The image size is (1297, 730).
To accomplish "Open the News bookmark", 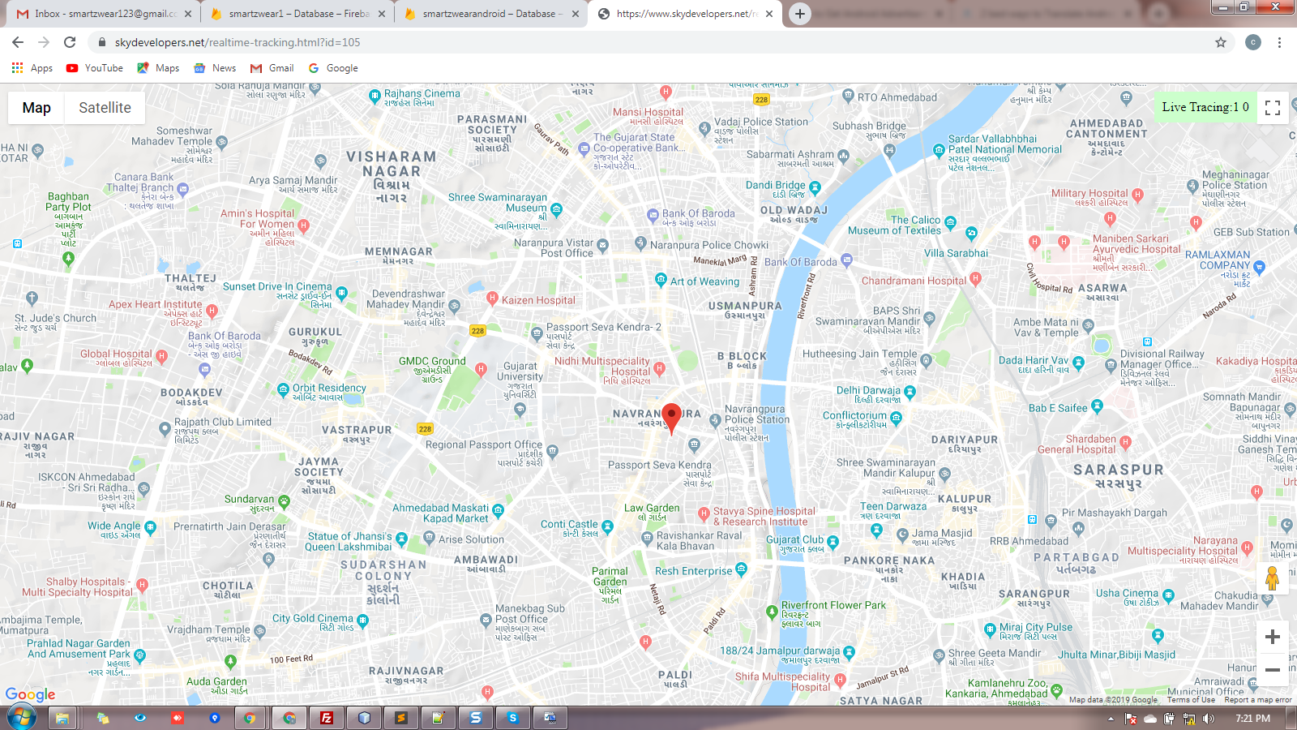I will 215,68.
